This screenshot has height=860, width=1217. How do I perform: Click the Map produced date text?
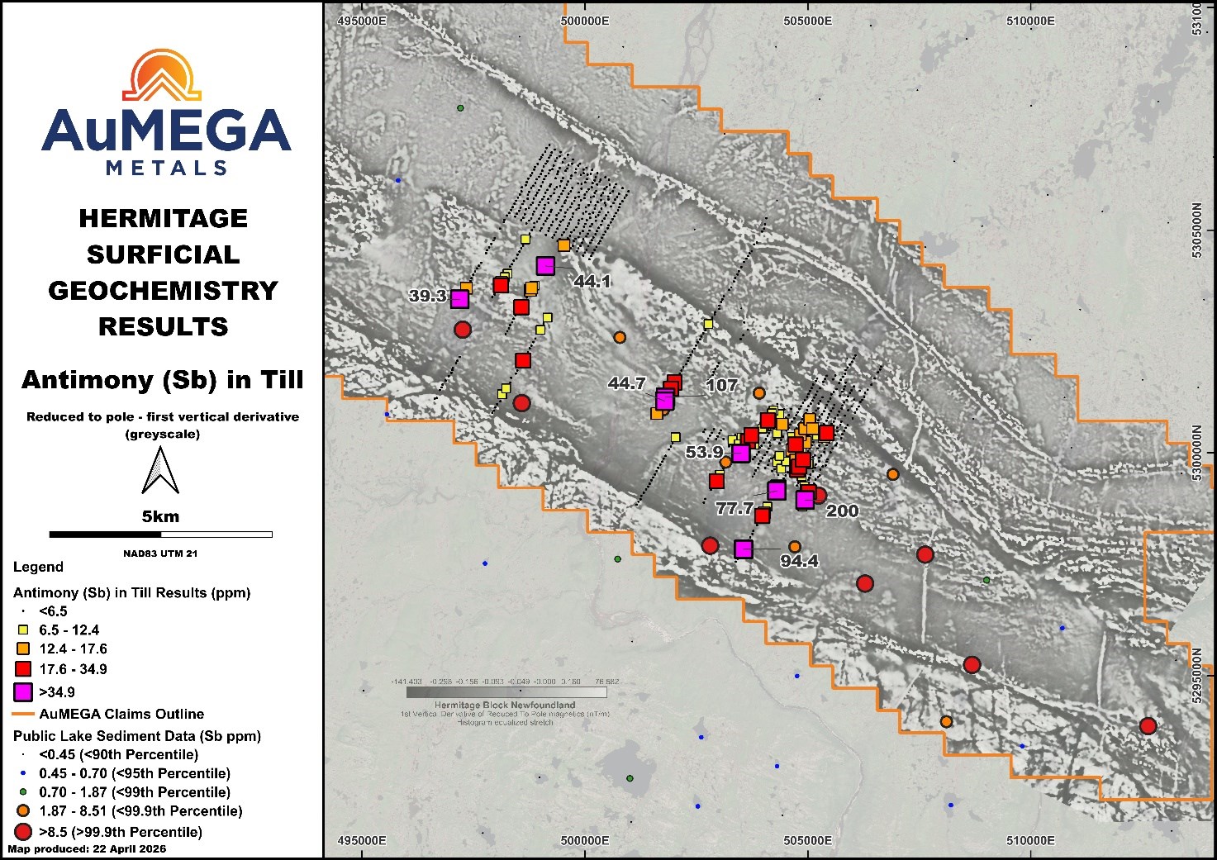pyautogui.click(x=87, y=849)
